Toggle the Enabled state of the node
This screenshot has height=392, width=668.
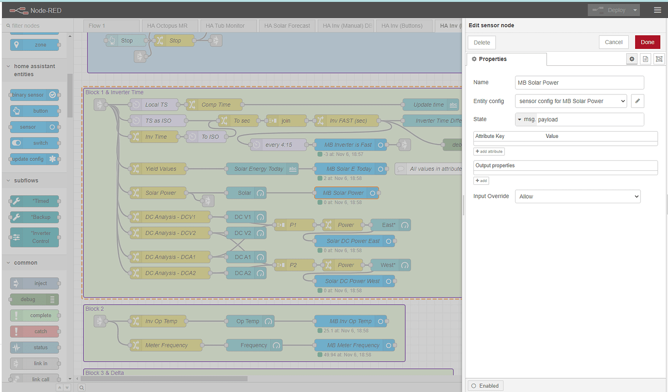[485, 386]
